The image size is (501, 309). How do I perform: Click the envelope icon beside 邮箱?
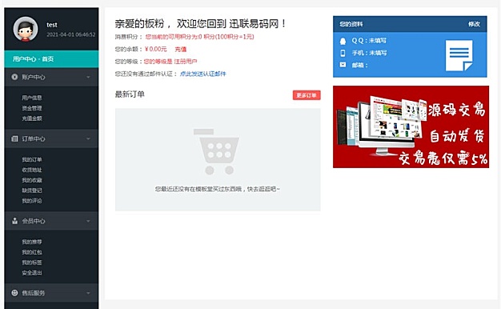[x=343, y=65]
